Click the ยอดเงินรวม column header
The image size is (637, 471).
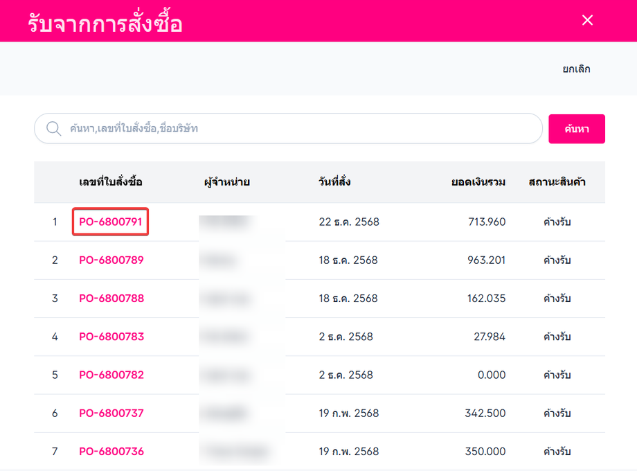[x=478, y=182]
